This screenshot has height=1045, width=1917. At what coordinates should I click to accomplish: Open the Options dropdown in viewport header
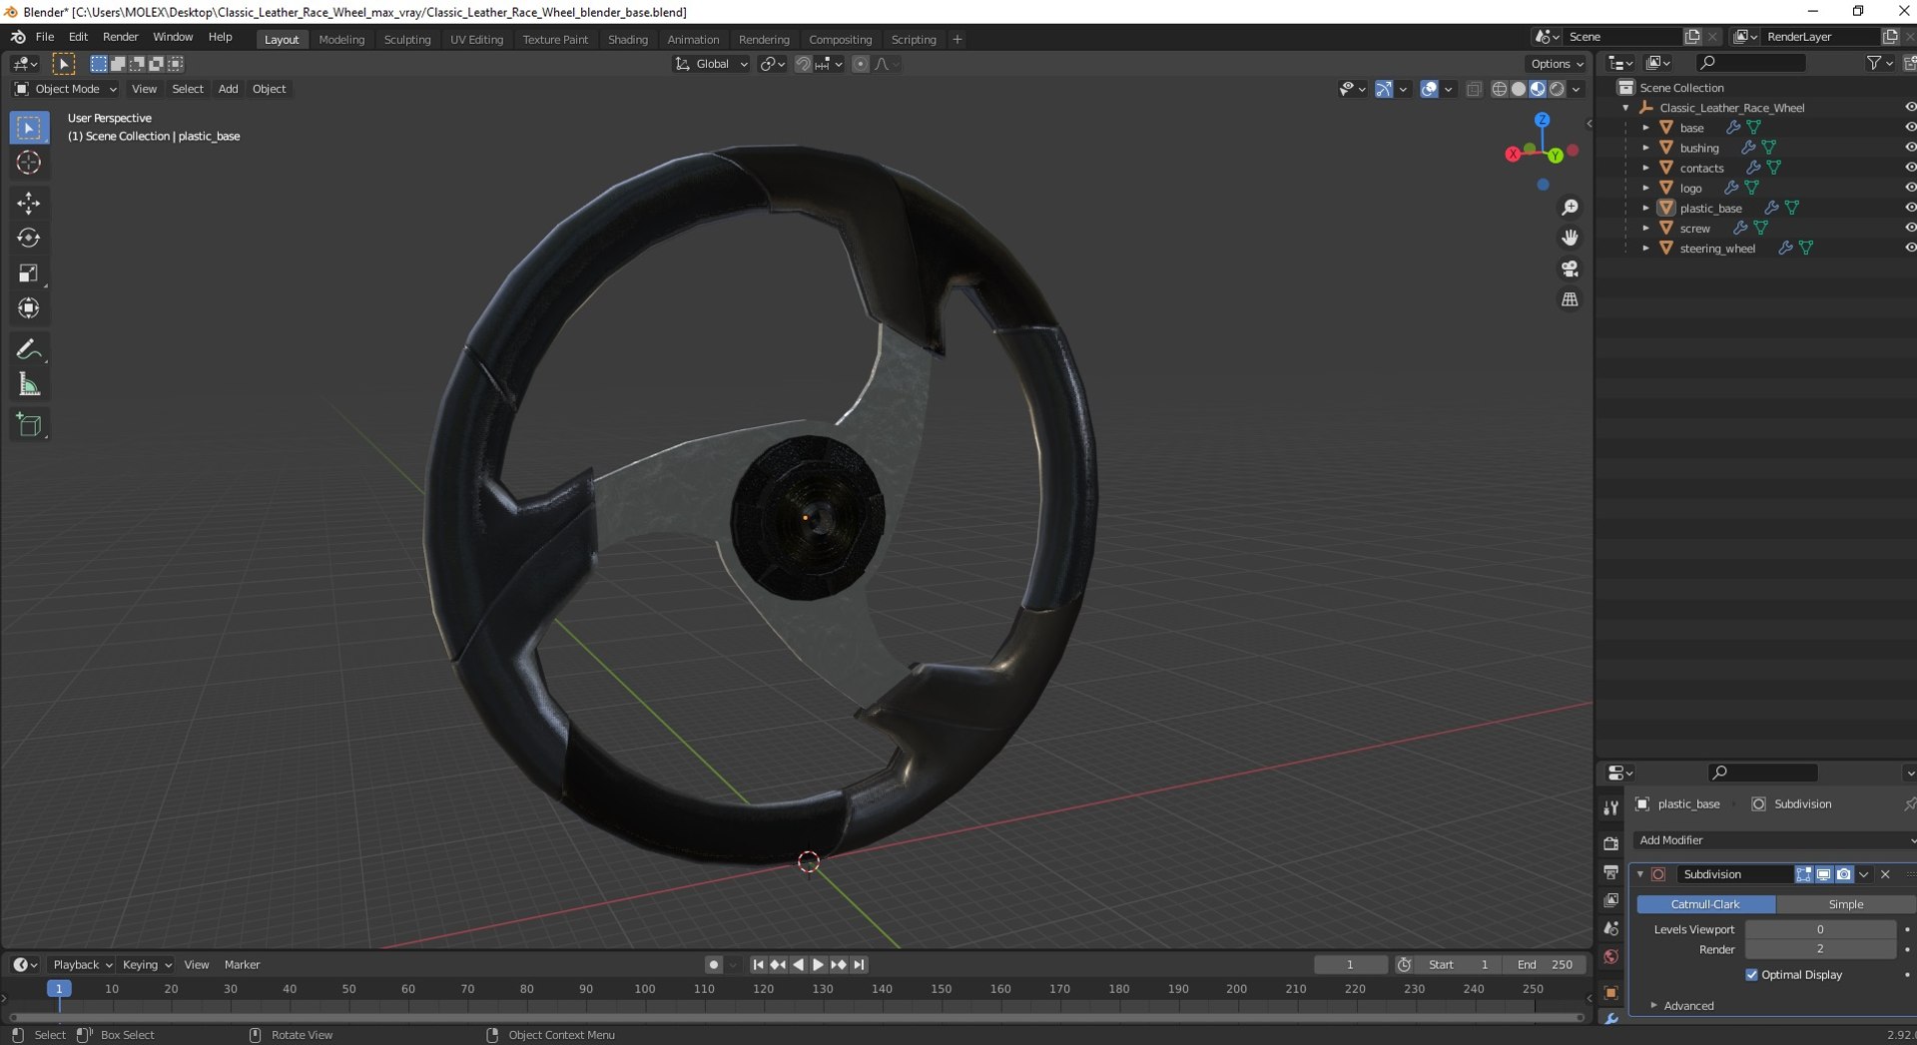[x=1556, y=64]
